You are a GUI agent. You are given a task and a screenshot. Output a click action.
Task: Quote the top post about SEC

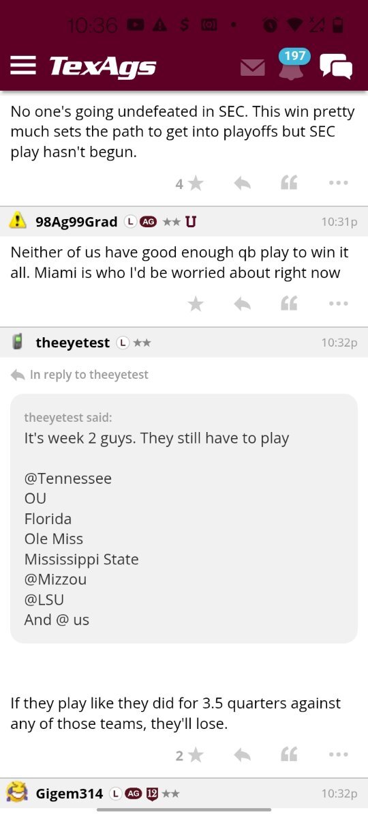click(x=289, y=183)
